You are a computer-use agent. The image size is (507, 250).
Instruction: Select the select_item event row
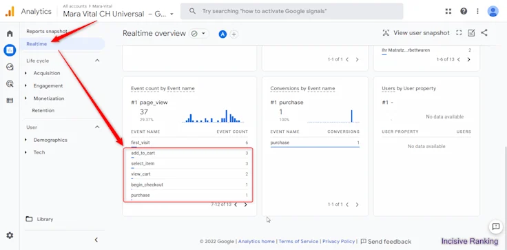tap(189, 164)
